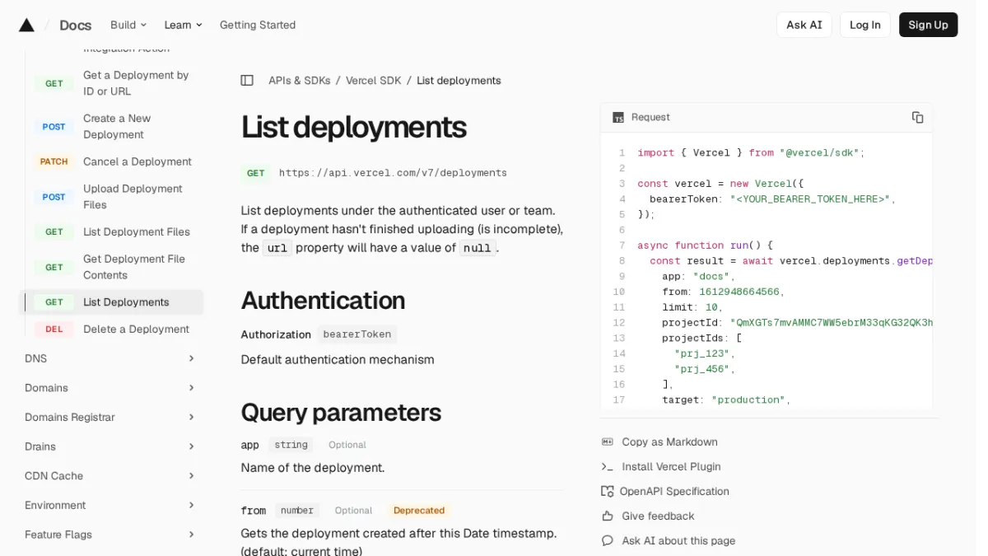Click the GET badge before the endpoint URL
Screen dimensions: 988x556
256,173
